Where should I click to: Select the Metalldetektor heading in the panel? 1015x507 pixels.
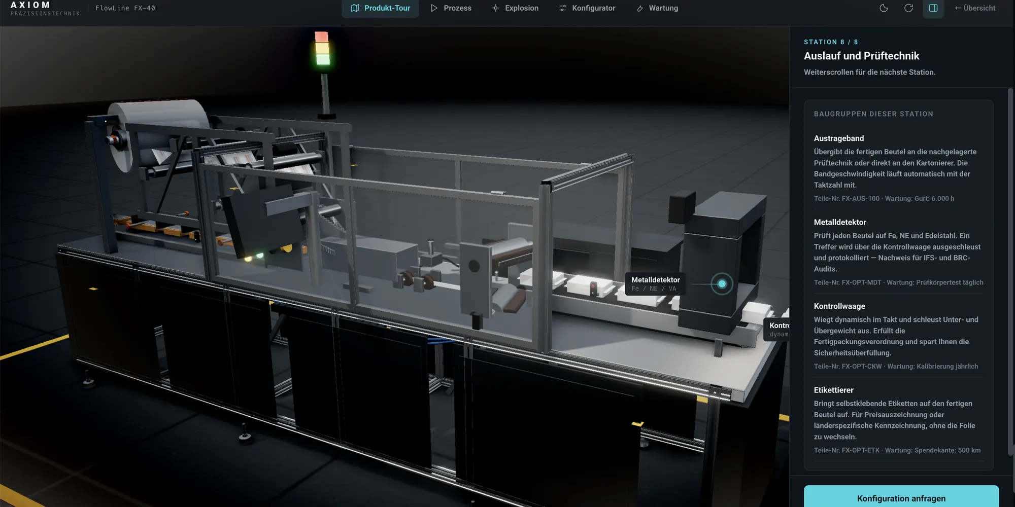(840, 222)
